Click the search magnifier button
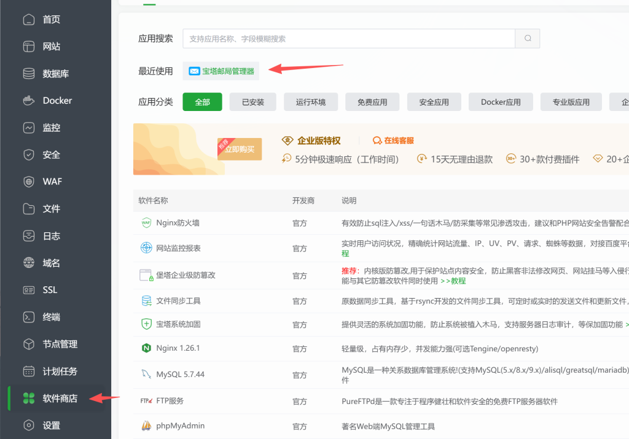Viewport: 629px width, 439px height. pyautogui.click(x=527, y=38)
